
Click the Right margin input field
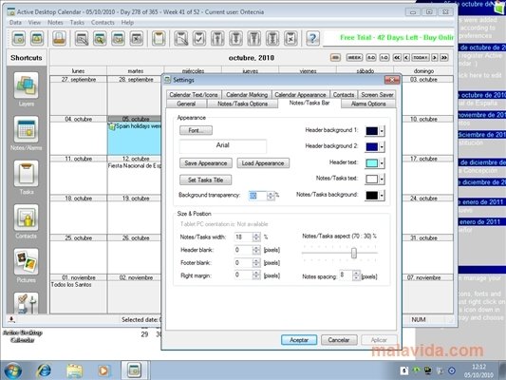(x=244, y=275)
